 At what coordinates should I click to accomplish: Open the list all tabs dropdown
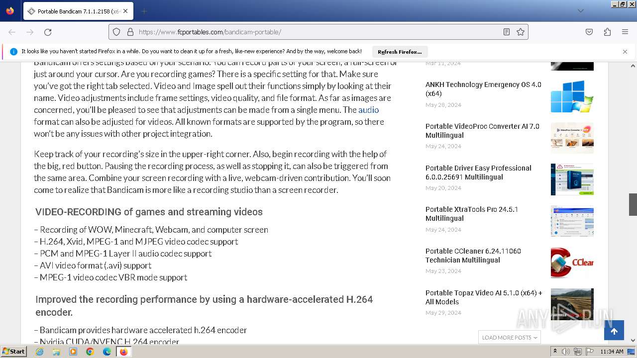tap(580, 11)
